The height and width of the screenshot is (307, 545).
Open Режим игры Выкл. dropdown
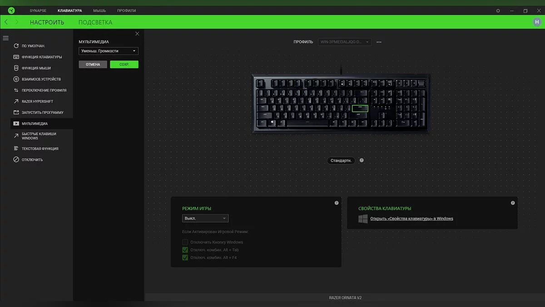(x=205, y=218)
